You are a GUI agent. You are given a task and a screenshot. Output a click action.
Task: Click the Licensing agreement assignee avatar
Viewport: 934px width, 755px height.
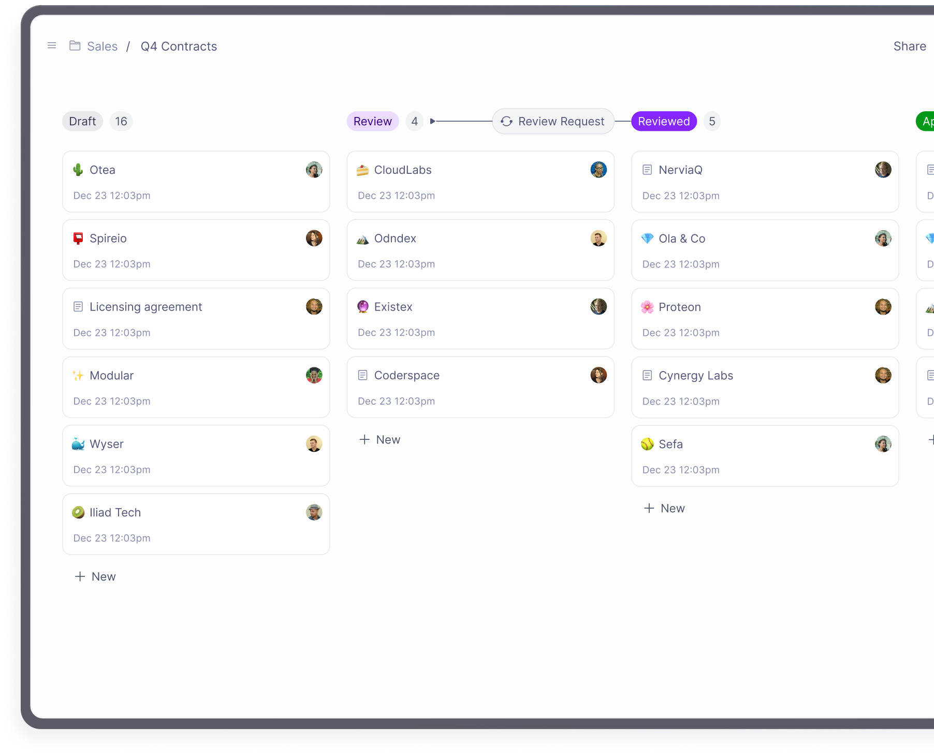tap(314, 307)
